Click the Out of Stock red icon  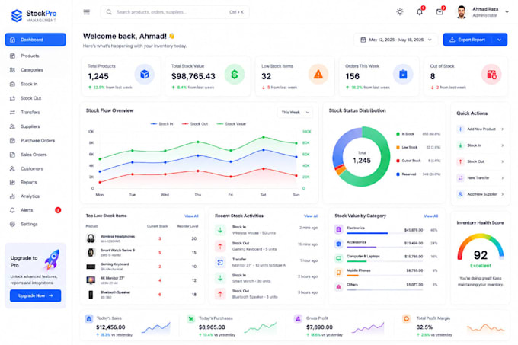pyautogui.click(x=491, y=75)
